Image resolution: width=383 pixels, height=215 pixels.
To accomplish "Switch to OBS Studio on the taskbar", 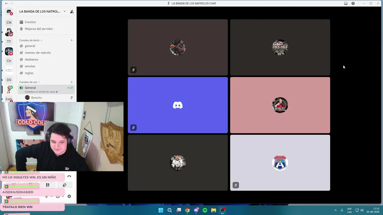I will (x=223, y=210).
